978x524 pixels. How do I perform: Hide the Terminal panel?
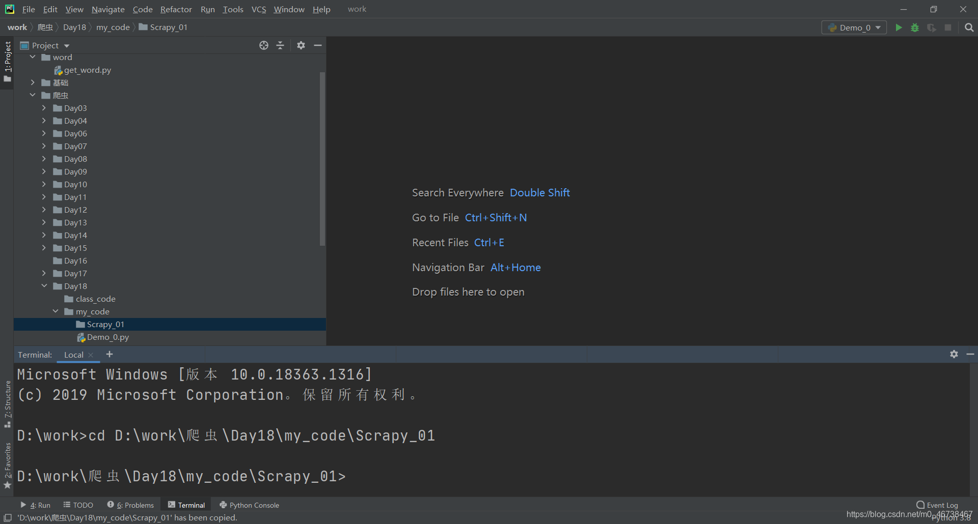pyautogui.click(x=970, y=354)
